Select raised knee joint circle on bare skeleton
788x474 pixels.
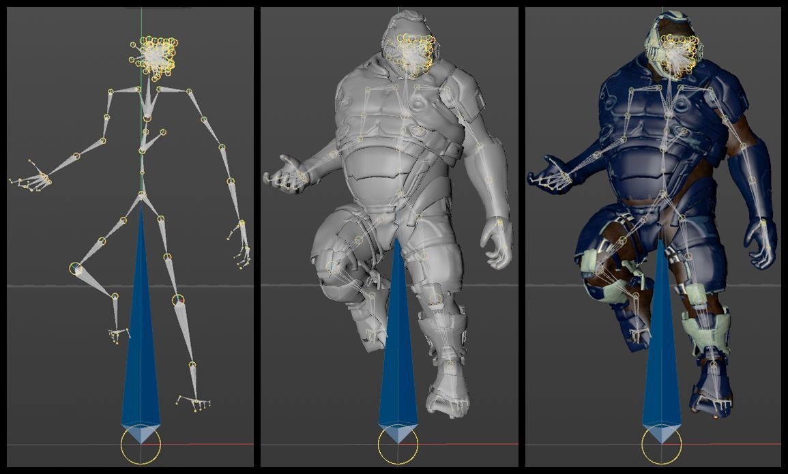[75, 269]
